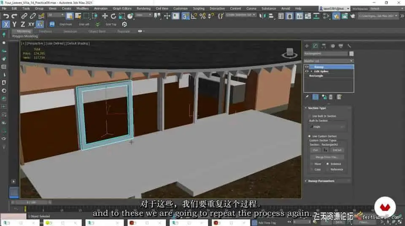The image size is (405, 226).
Task: Open Select by Name list icon
Action: [x=78, y=16]
